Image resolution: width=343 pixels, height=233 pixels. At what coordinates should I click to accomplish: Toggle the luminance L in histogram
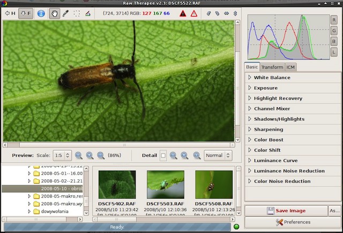click(334, 52)
